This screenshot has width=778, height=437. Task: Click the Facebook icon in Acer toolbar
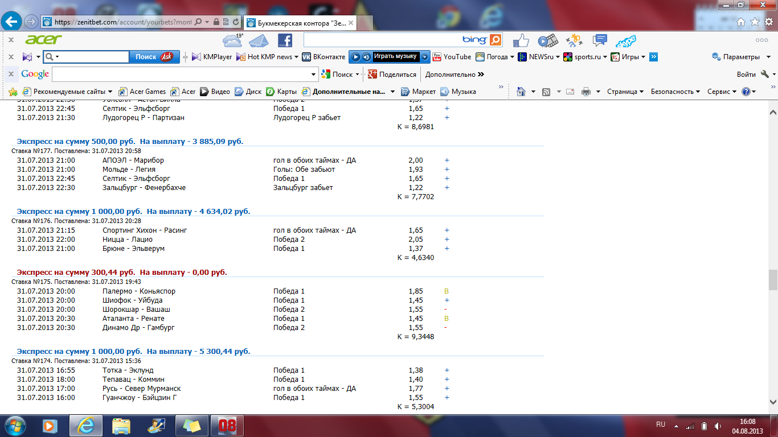point(285,40)
